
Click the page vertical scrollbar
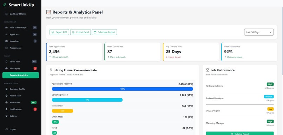(x=282, y=41)
